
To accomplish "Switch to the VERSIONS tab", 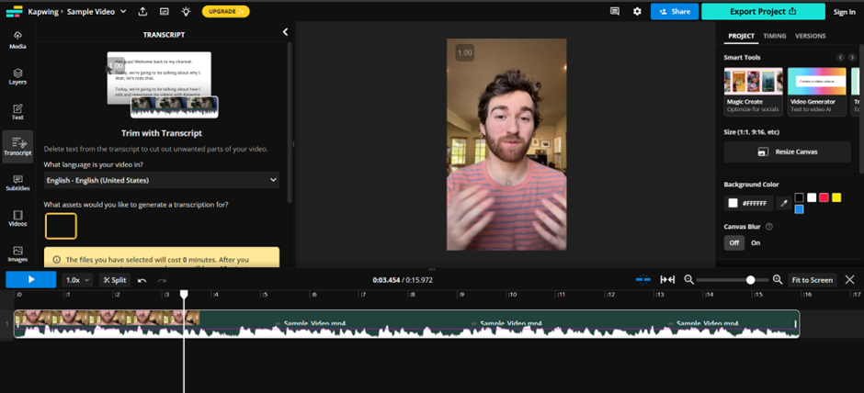I will coord(810,36).
